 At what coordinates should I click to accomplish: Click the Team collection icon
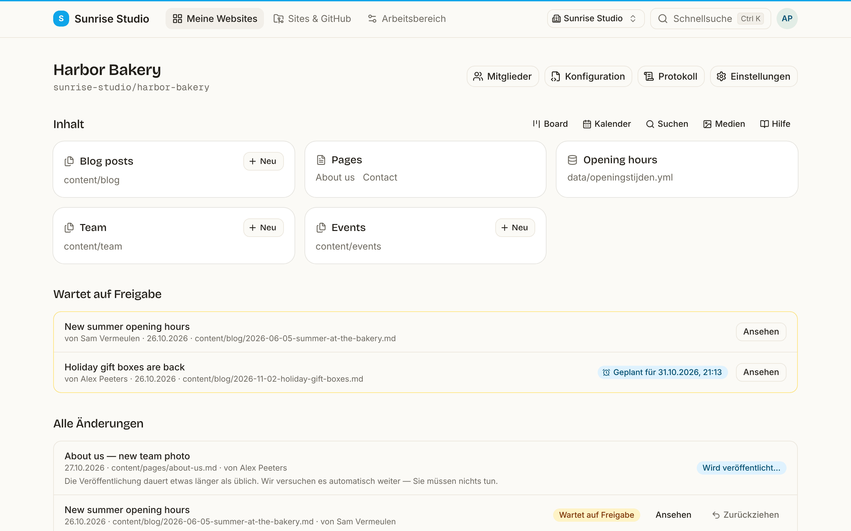69,228
